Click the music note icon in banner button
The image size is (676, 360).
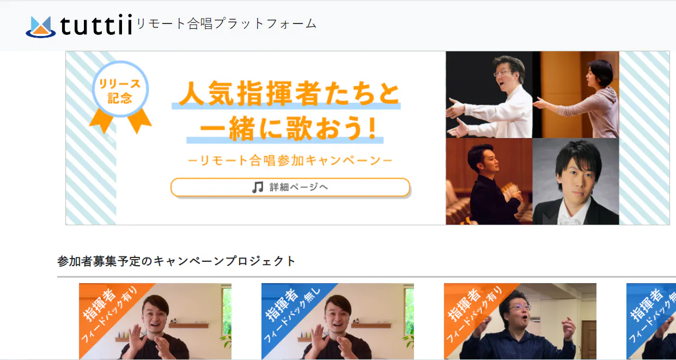click(x=258, y=187)
